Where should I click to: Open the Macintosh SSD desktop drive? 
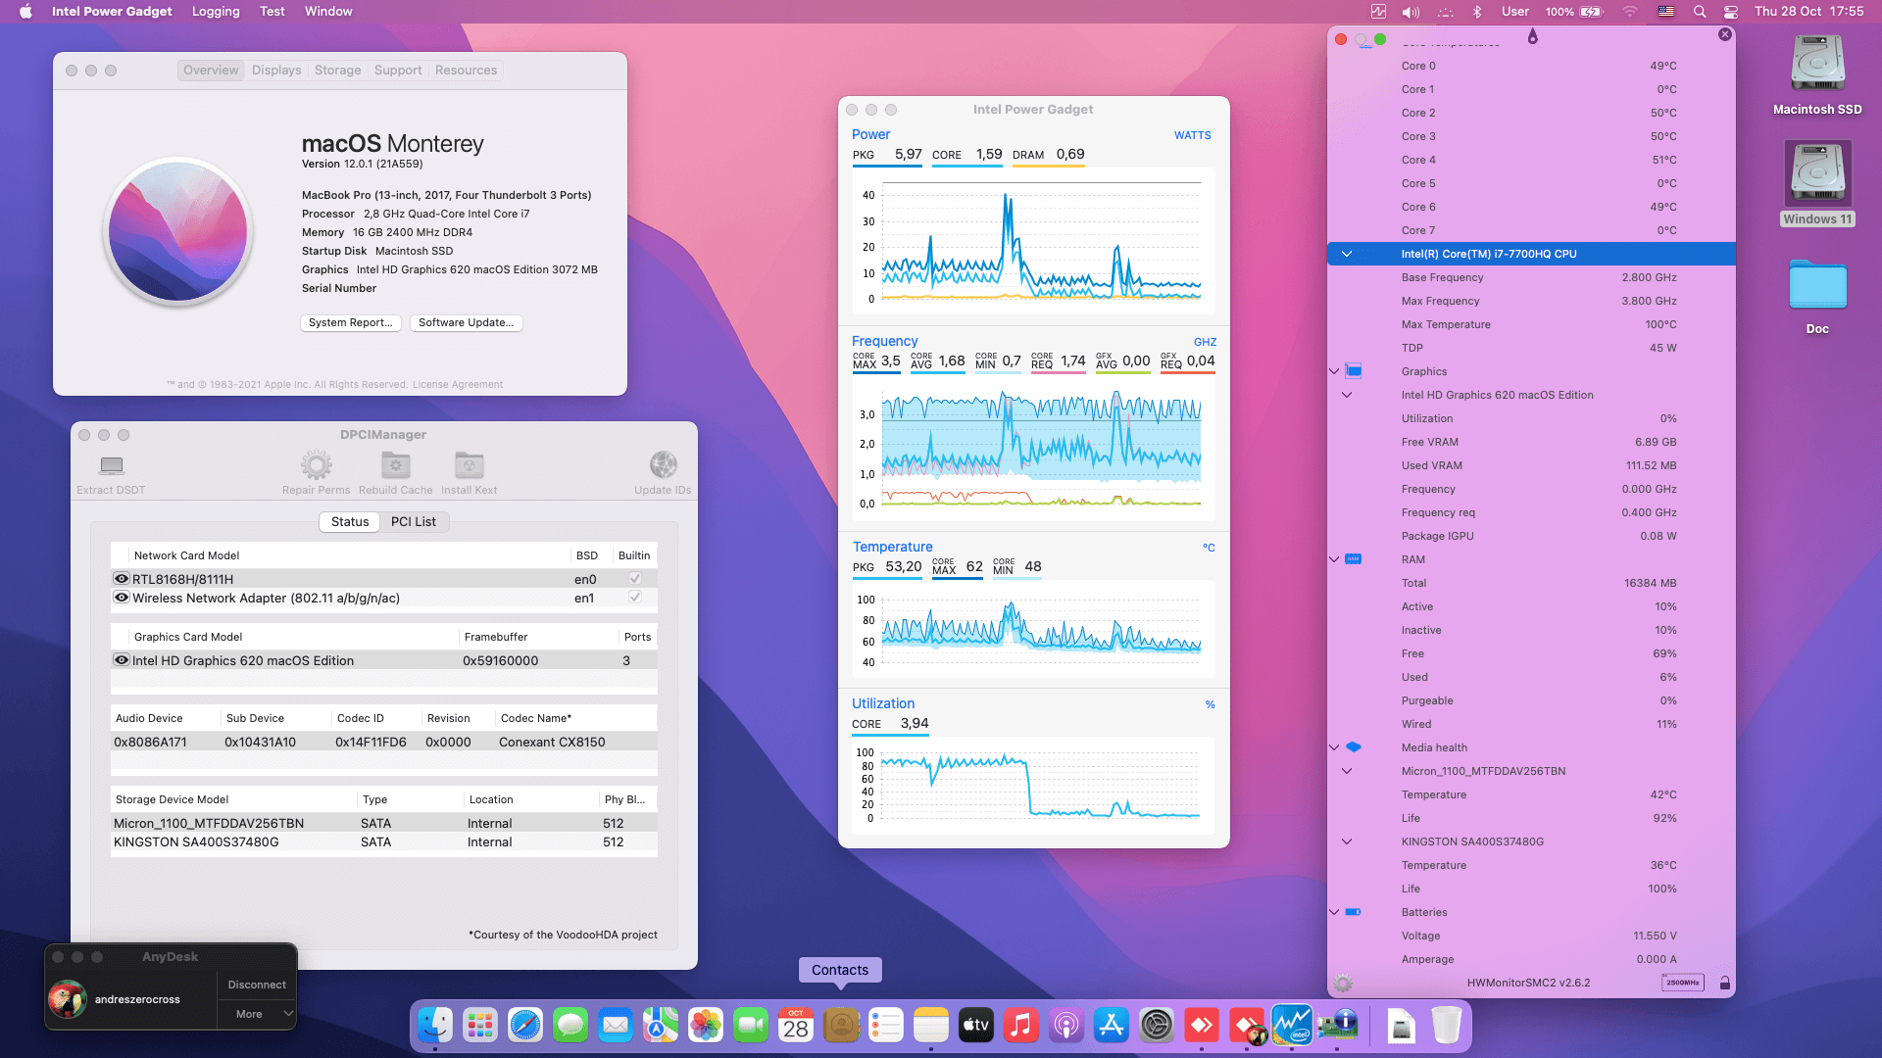[x=1817, y=65]
